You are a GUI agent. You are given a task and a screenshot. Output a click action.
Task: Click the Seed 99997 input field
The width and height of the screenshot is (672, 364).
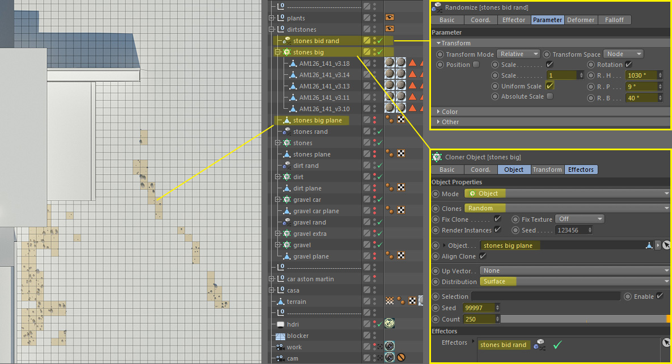pos(479,307)
